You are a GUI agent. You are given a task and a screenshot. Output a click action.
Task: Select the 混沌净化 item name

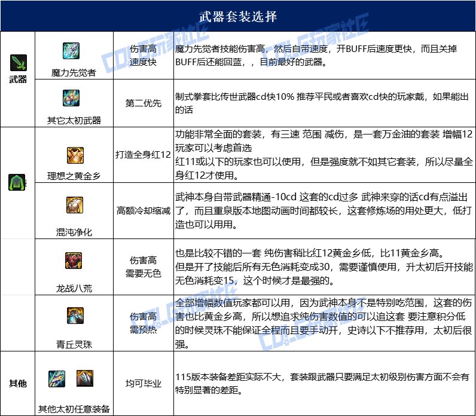point(74,232)
